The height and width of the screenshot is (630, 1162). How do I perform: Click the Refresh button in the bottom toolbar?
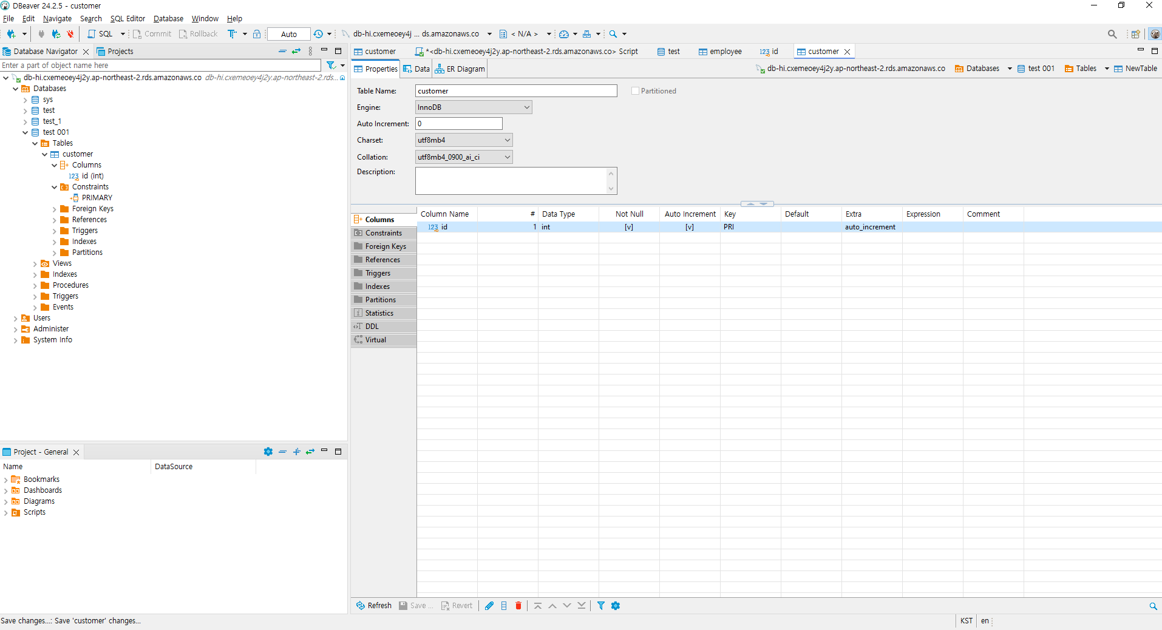(x=374, y=606)
